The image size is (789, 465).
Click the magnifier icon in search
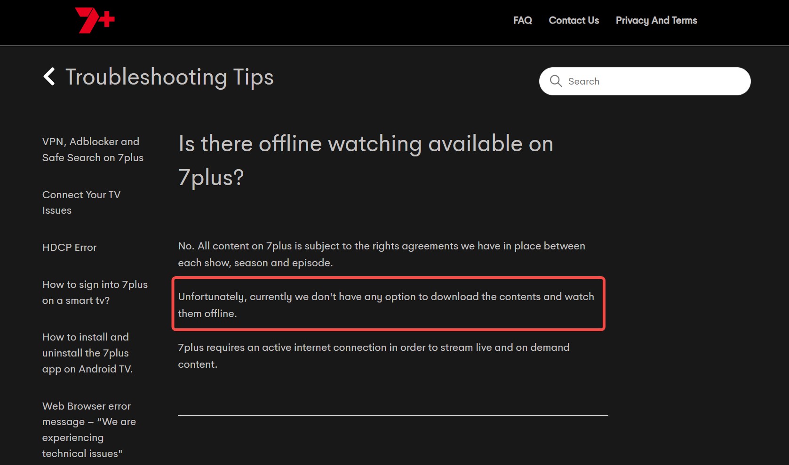click(x=556, y=81)
